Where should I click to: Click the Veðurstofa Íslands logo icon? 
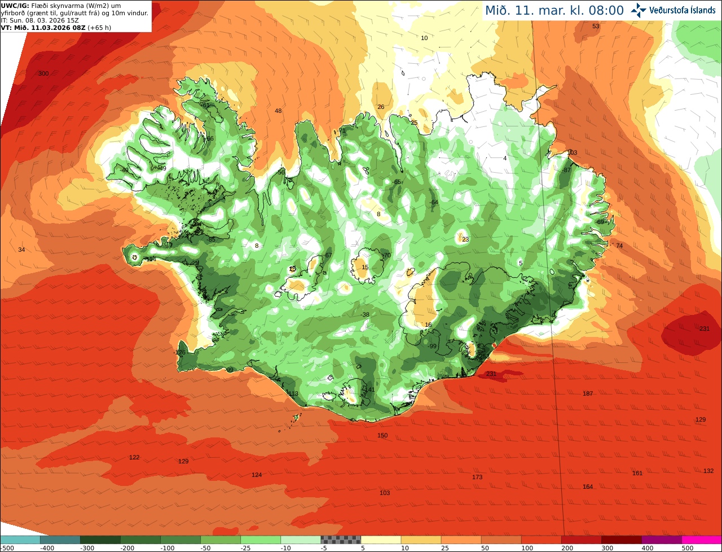(x=639, y=10)
